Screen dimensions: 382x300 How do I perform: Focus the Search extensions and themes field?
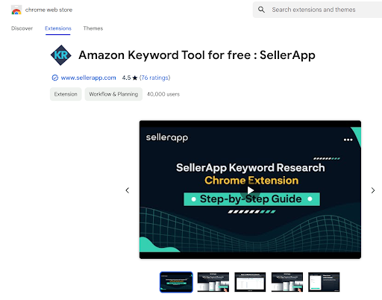click(317, 10)
